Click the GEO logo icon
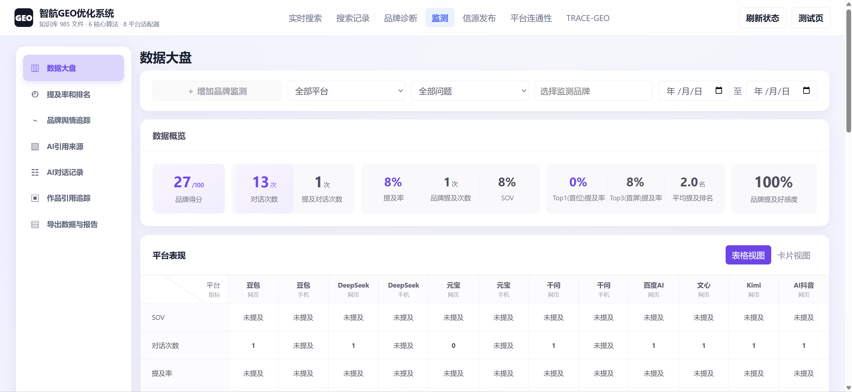 pyautogui.click(x=24, y=18)
